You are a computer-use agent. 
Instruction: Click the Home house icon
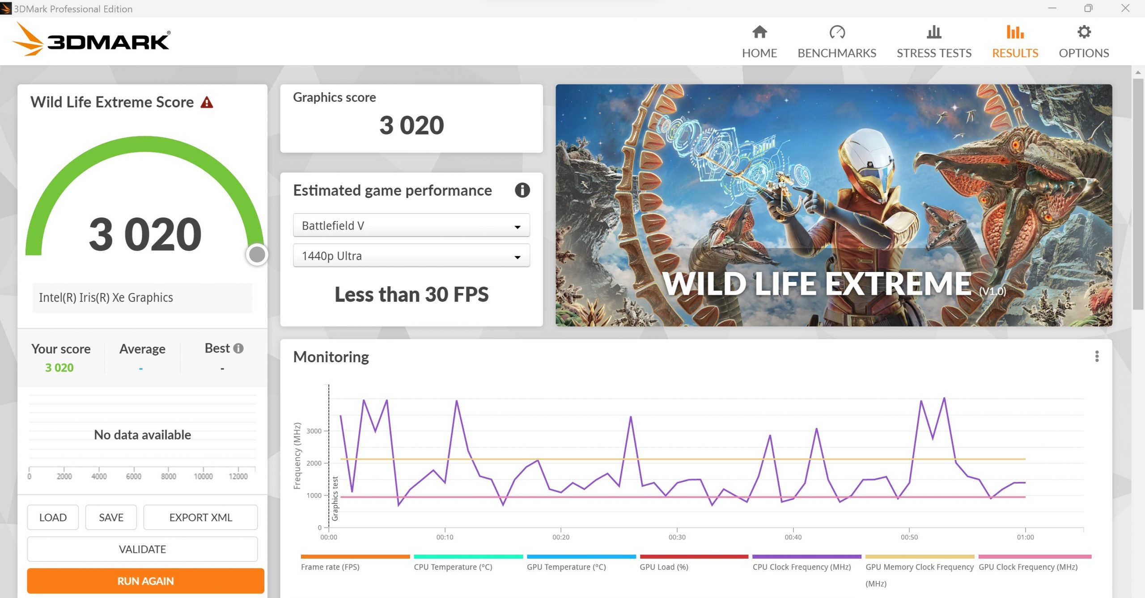759,32
